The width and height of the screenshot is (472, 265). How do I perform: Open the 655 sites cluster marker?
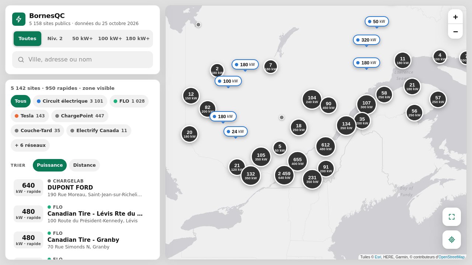pos(298,161)
